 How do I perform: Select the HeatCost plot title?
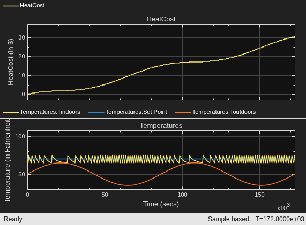[161, 19]
